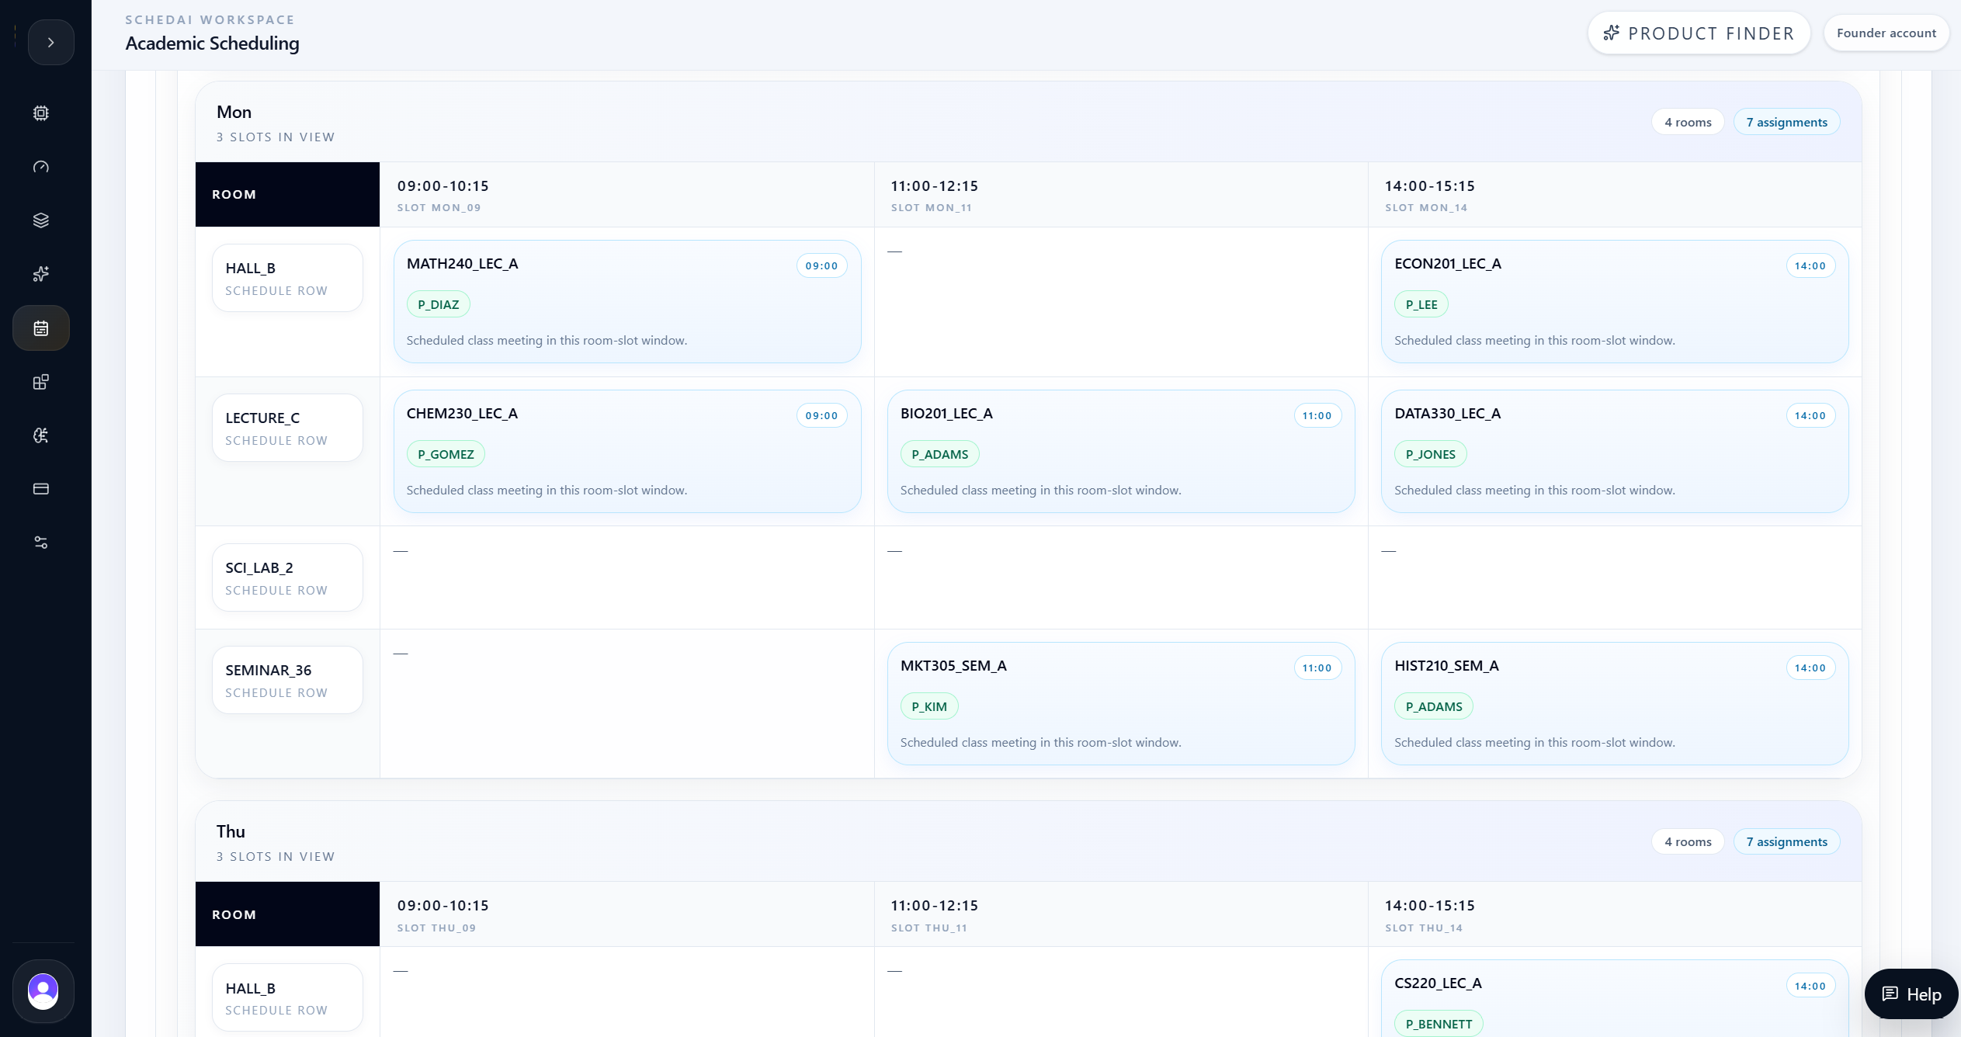
Task: Select the SEMINAR_36 room row label
Action: click(287, 680)
